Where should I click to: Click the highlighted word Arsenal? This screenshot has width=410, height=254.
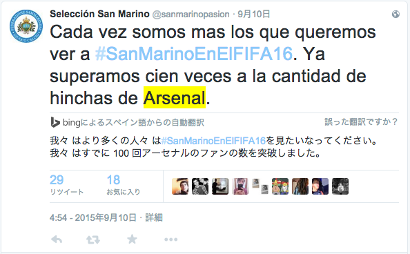[x=175, y=97]
